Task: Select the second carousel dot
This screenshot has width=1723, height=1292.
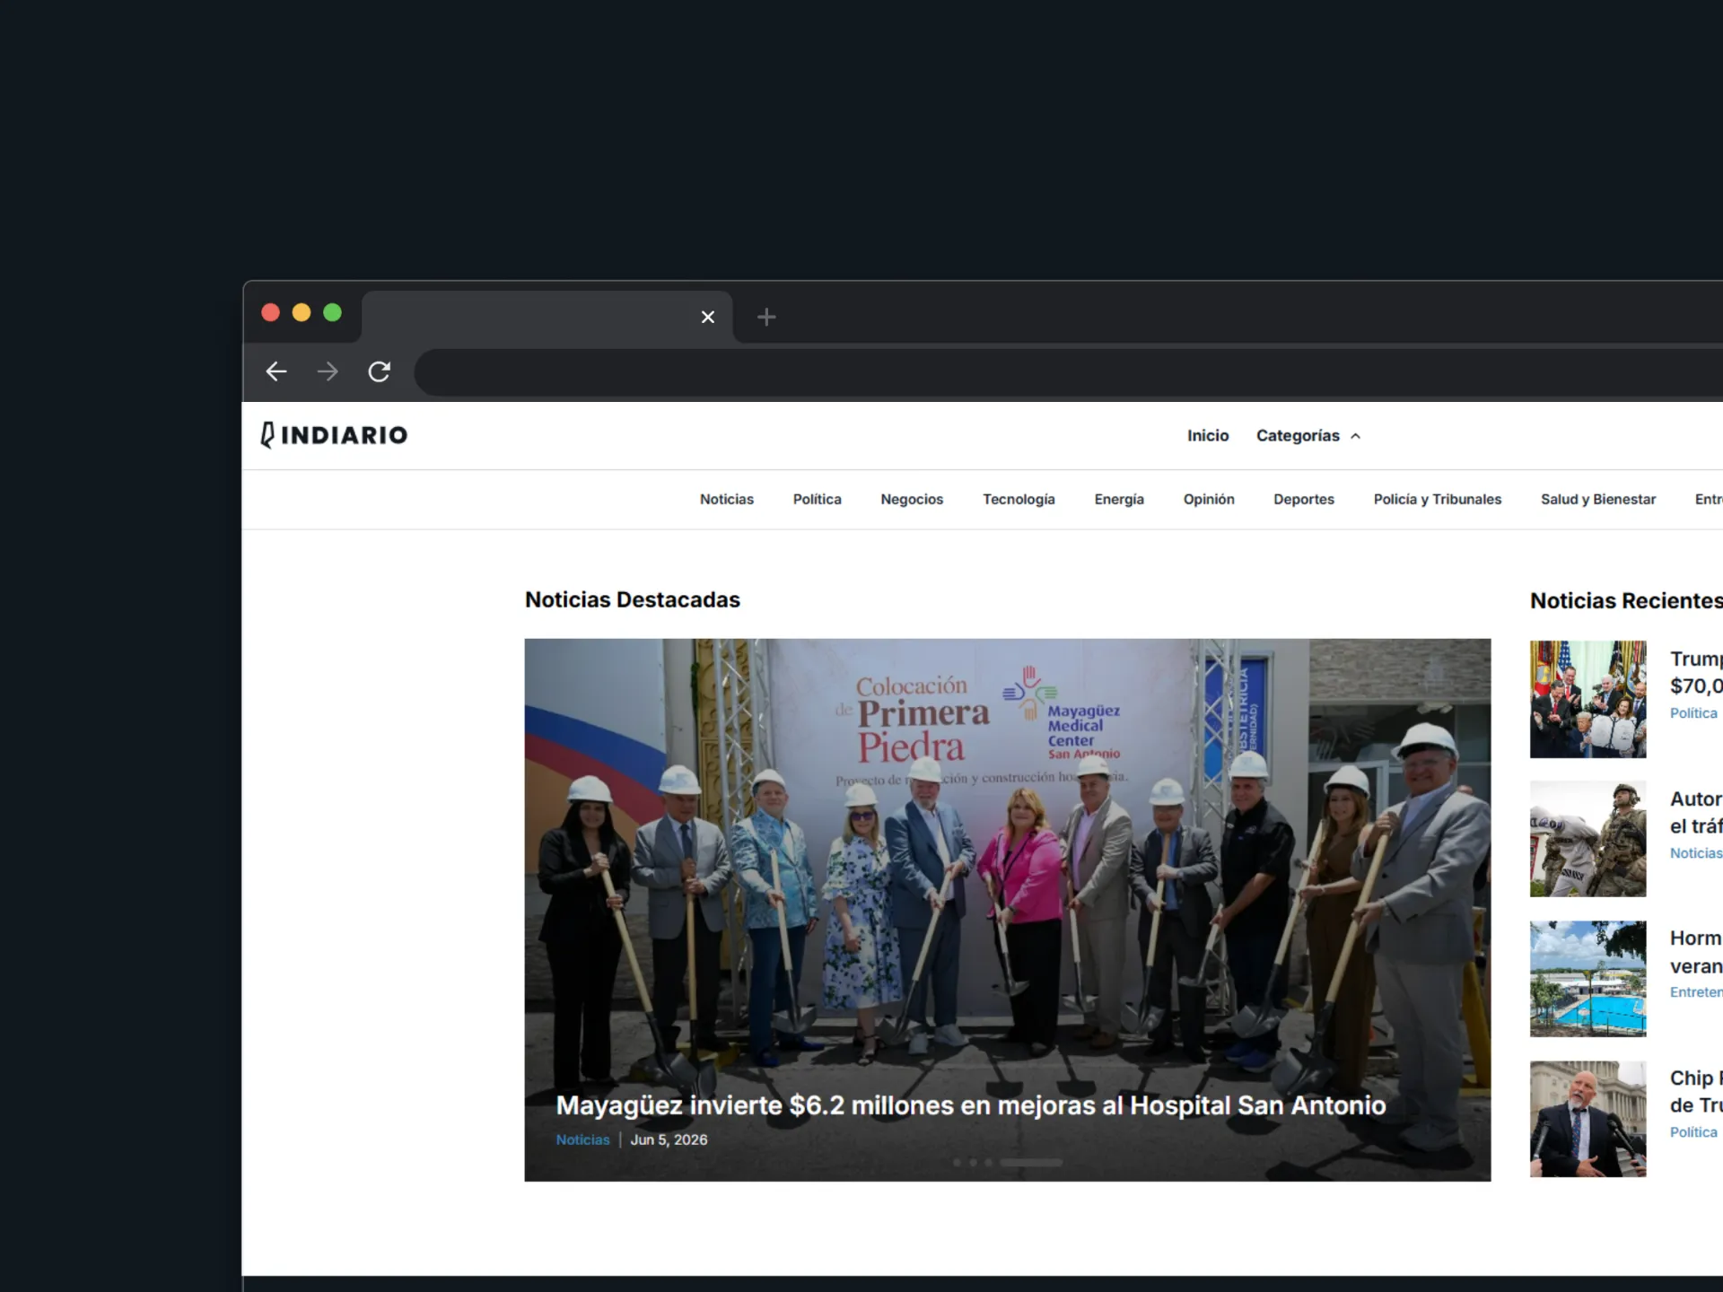Action: [x=973, y=1162]
